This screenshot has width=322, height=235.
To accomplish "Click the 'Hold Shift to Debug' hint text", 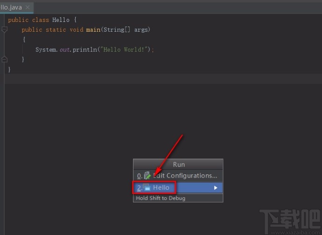I will point(161,198).
